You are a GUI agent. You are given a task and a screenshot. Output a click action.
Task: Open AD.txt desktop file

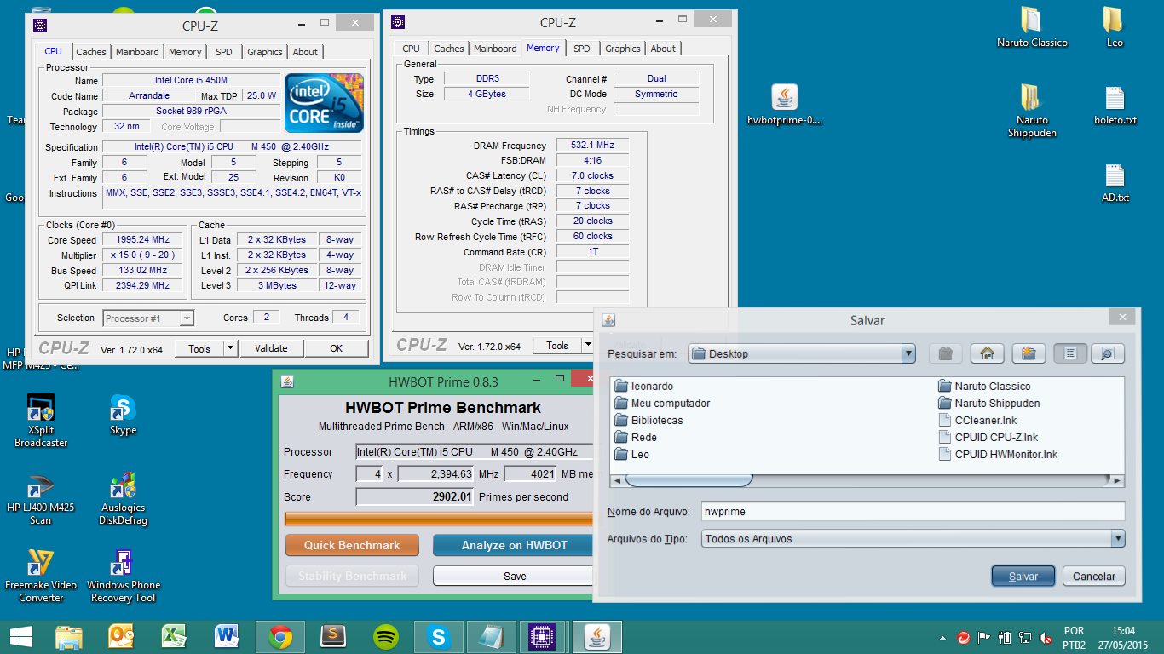[1115, 183]
